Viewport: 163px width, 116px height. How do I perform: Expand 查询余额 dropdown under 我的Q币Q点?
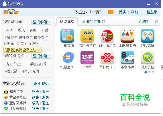coord(41,56)
